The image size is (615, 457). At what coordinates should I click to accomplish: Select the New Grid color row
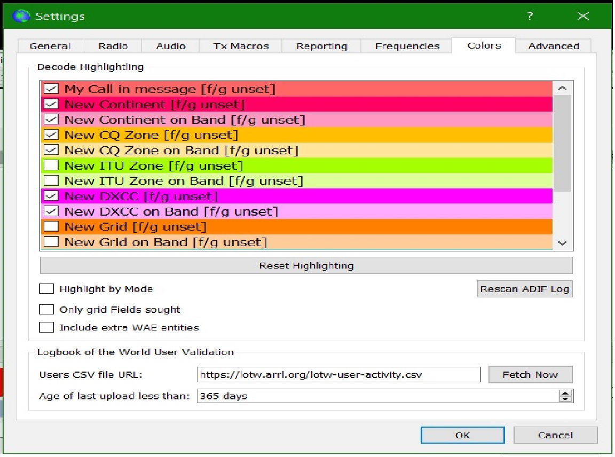point(214,226)
